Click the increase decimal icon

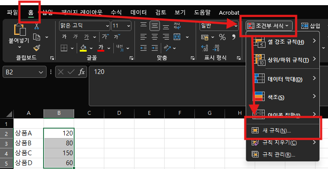(x=205, y=48)
